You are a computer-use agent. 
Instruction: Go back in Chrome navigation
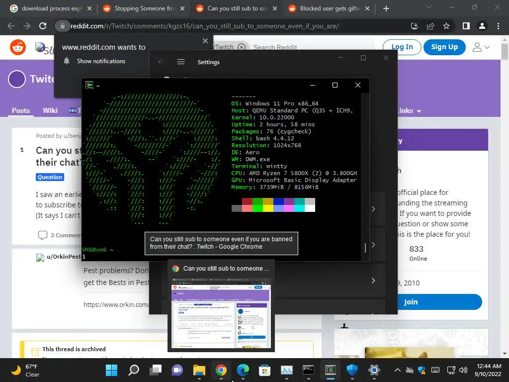[x=11, y=26]
